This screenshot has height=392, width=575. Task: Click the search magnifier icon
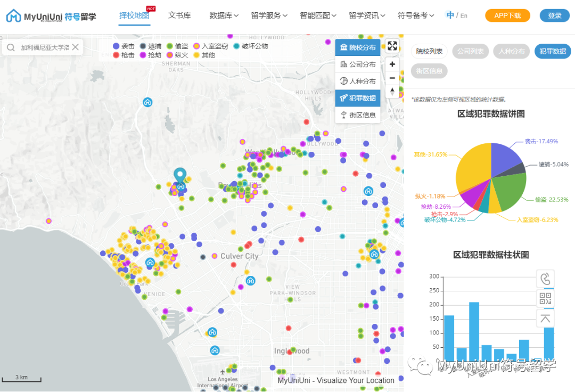(11, 47)
